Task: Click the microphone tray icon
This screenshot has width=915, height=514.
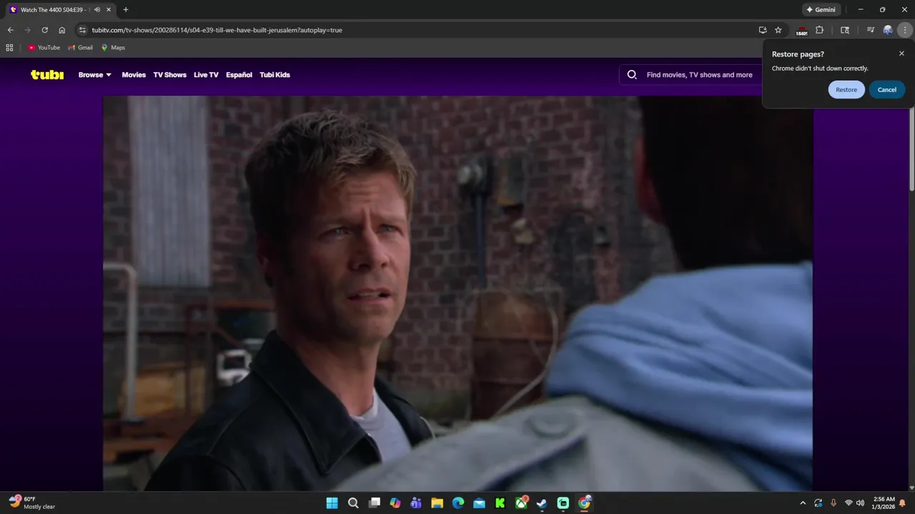Action: 834,503
